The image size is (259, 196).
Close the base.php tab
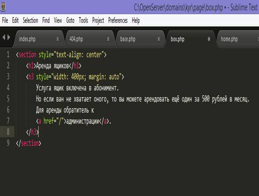[x=159, y=39]
